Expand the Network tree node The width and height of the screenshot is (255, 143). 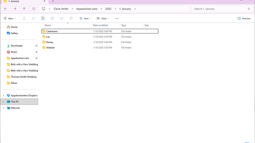tap(3, 108)
